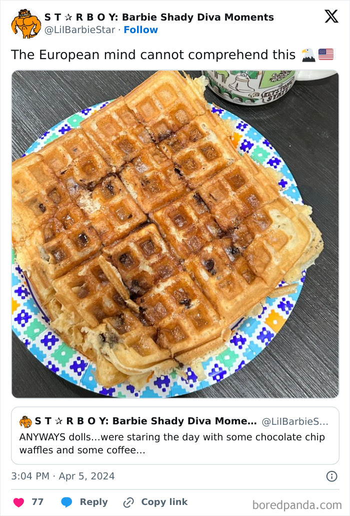Screen dimensions: 350x516
Task: Open the X logo in the tweet header
Action: tap(331, 16)
